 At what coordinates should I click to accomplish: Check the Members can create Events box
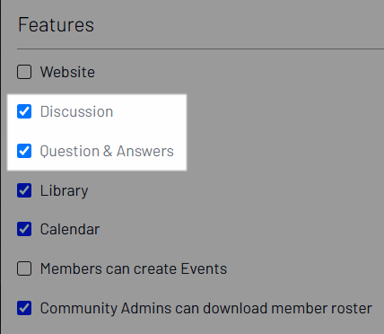pos(24,268)
